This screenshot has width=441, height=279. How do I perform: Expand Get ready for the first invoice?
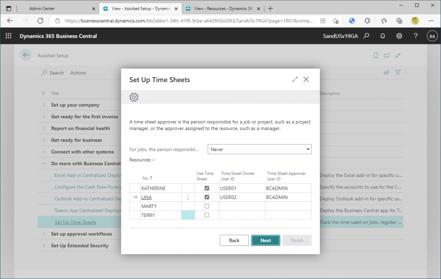coord(44,116)
